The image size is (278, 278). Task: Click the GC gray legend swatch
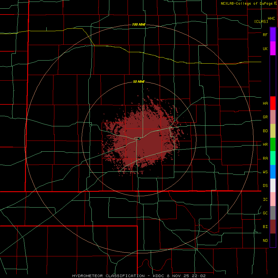pyautogui.click(x=273, y=213)
